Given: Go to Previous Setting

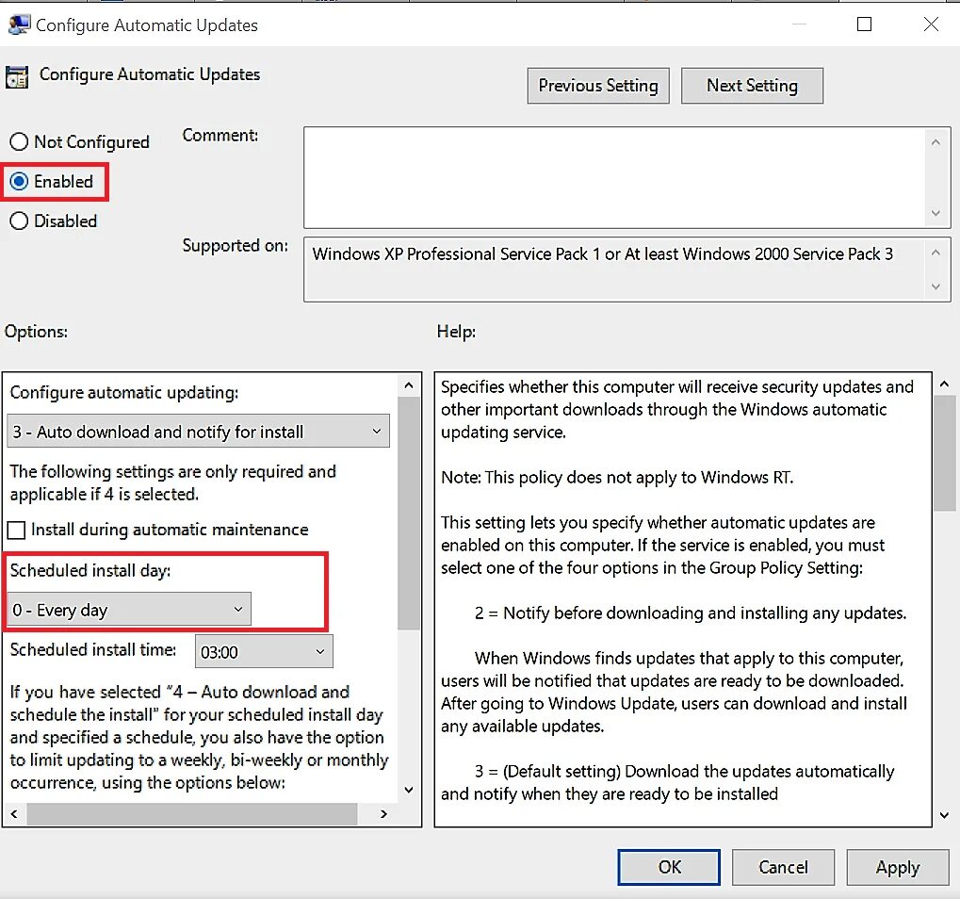Looking at the screenshot, I should [598, 86].
